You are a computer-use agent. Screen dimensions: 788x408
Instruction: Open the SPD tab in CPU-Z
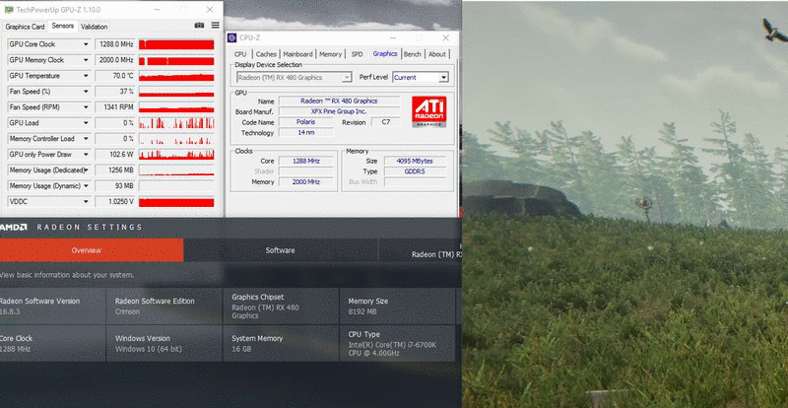coord(357,54)
